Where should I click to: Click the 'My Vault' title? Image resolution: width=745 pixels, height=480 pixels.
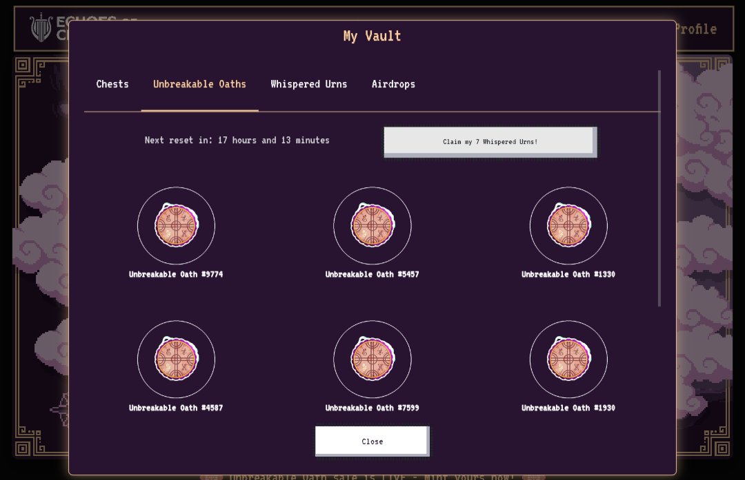[x=372, y=36]
